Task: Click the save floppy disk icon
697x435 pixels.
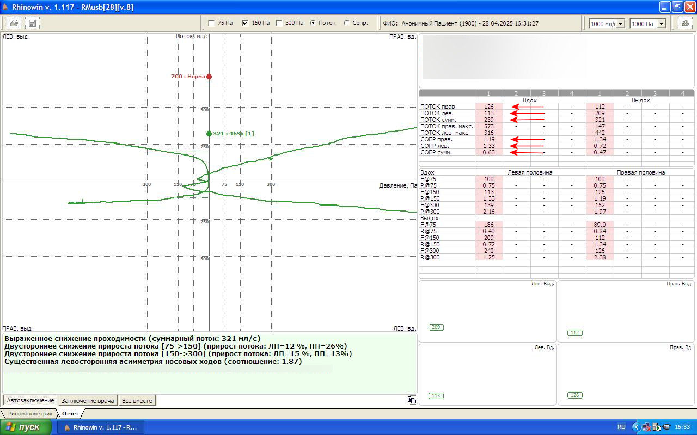Action: point(32,23)
